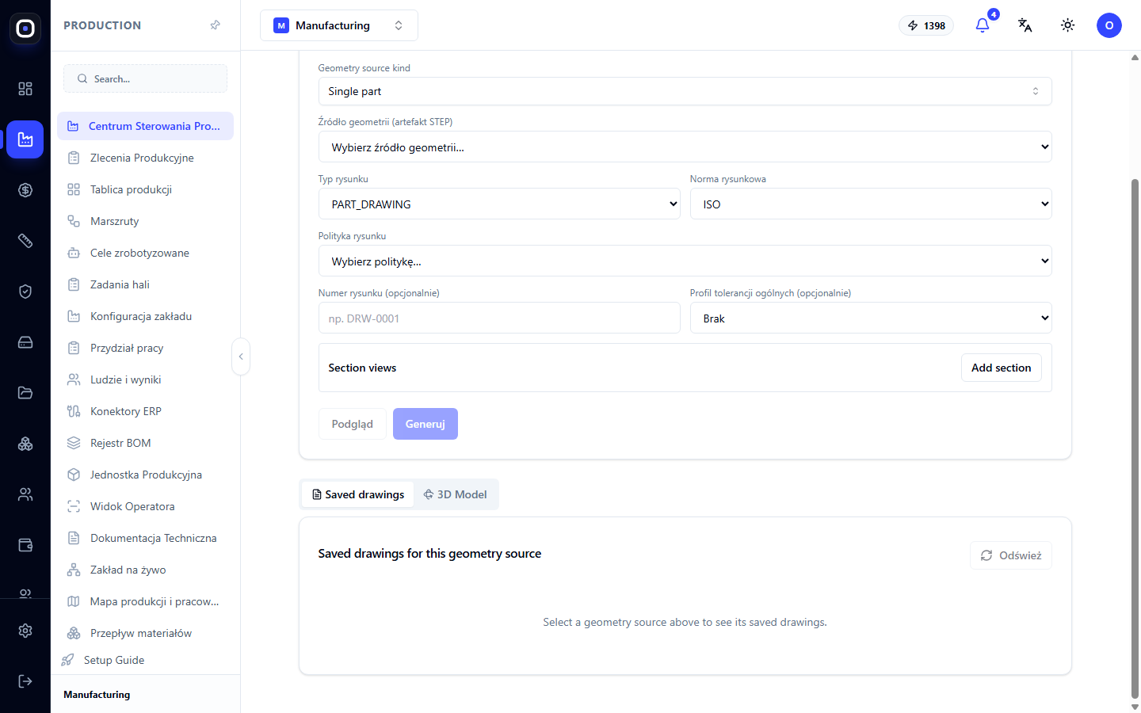The image size is (1141, 713).
Task: Click the logout icon in left rail
Action: click(25, 681)
